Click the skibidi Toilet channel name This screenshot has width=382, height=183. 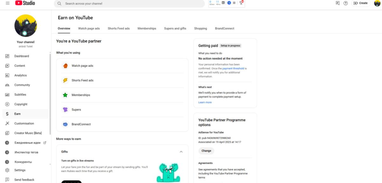pyautogui.click(x=25, y=46)
